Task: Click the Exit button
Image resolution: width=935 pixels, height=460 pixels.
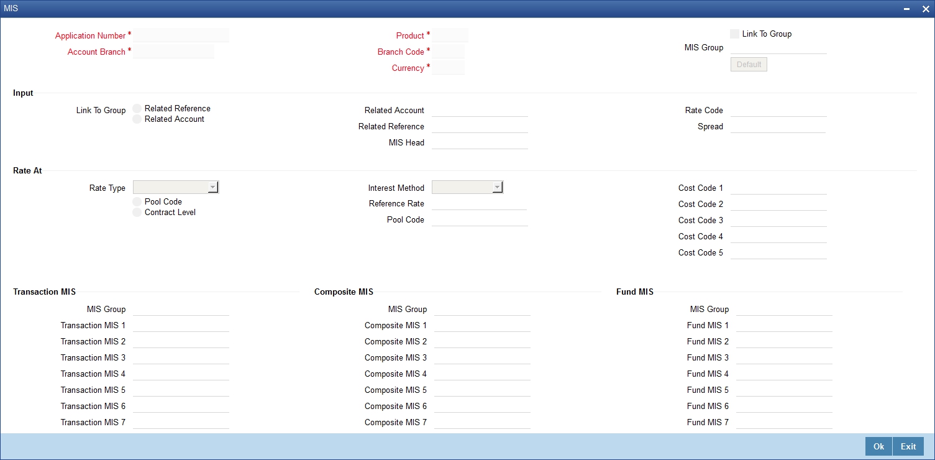Action: pos(908,446)
